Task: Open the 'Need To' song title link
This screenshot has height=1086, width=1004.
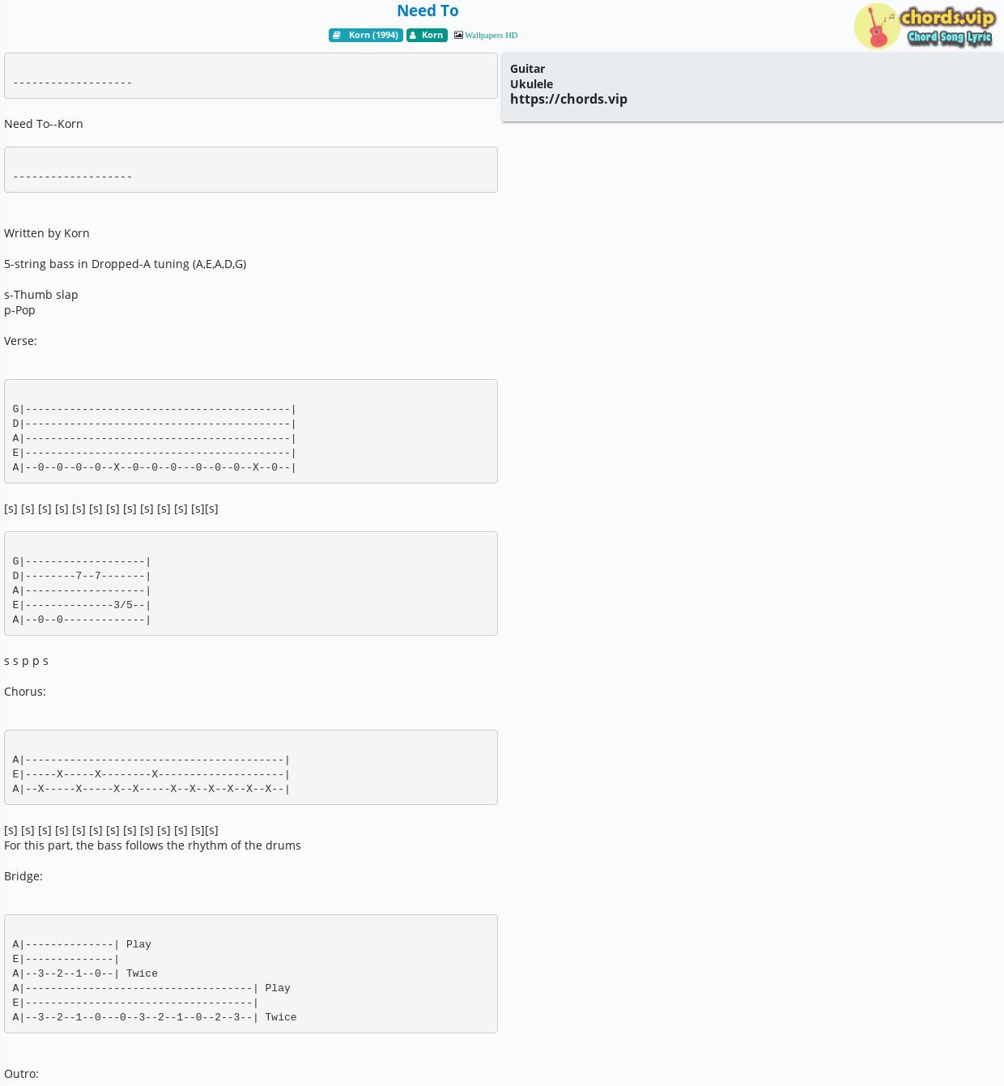Action: coord(428,11)
